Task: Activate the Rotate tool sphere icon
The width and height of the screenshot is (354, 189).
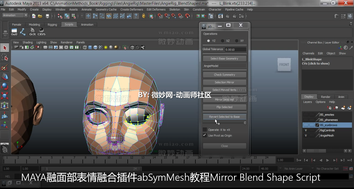Action: (5, 86)
